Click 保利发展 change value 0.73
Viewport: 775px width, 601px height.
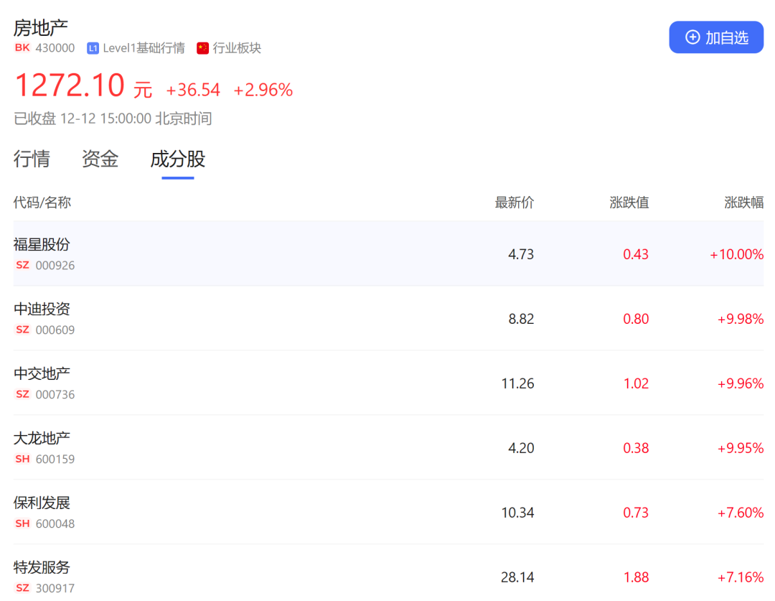[636, 513]
